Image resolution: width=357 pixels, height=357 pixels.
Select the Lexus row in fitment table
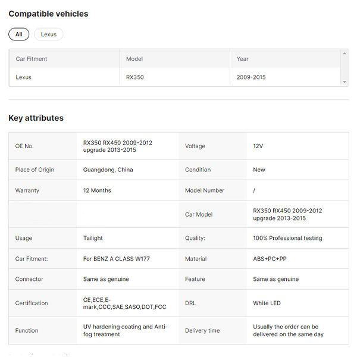(x=24, y=77)
